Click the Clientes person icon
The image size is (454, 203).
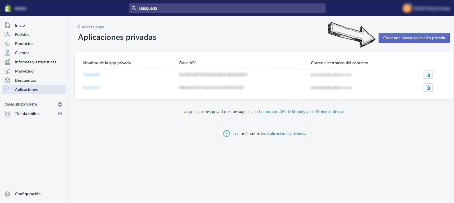7,53
